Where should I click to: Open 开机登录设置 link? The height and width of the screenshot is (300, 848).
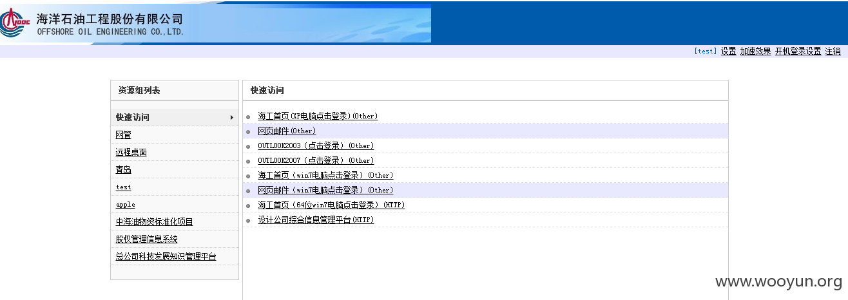pos(798,52)
